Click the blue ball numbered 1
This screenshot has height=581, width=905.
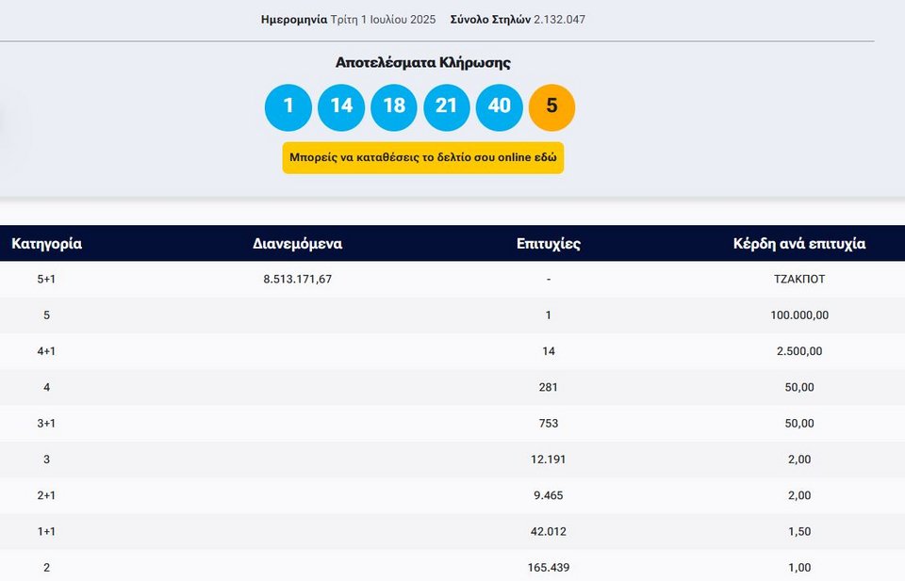point(288,107)
